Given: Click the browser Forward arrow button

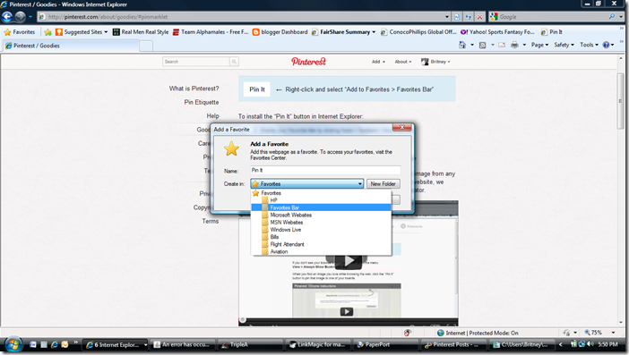Looking at the screenshot, I should (20, 17).
